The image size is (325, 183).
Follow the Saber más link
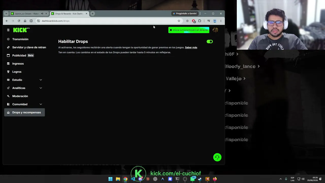point(191,48)
